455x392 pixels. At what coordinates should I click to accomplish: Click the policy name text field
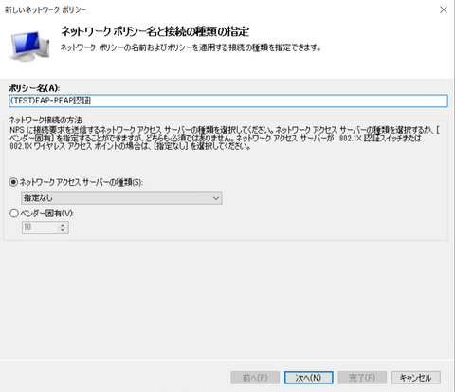click(x=228, y=101)
